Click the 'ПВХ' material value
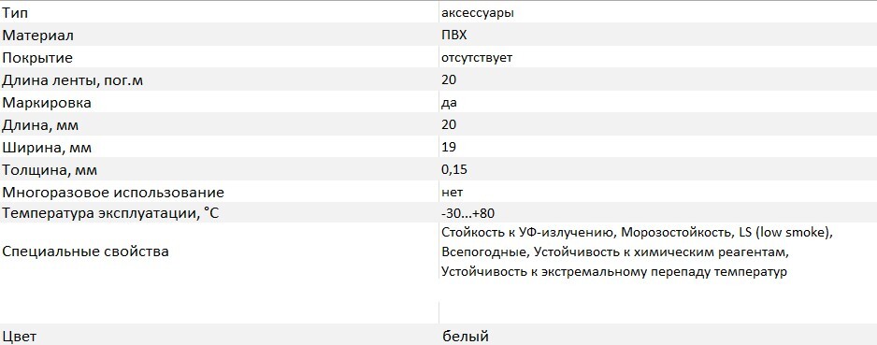 453,36
